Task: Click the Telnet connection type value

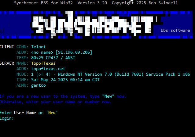Action: click(x=39, y=47)
